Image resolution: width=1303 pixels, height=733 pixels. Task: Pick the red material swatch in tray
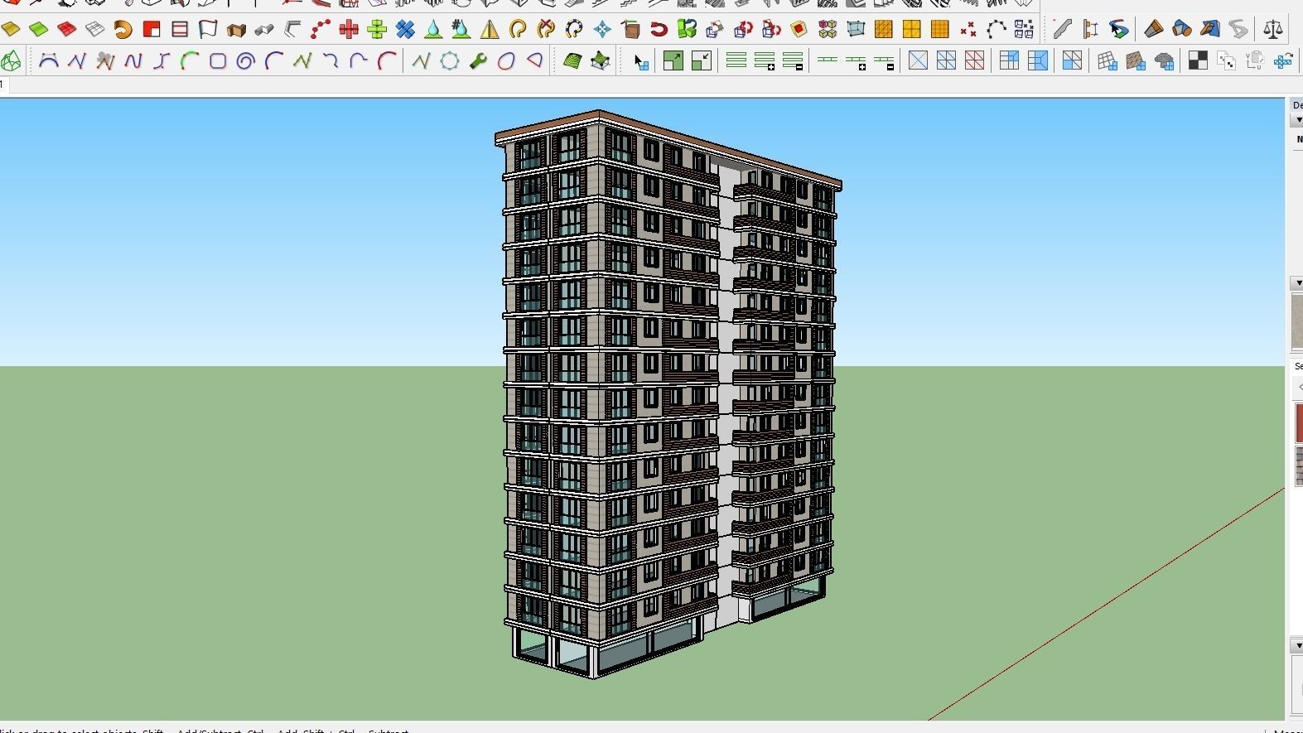1299,422
